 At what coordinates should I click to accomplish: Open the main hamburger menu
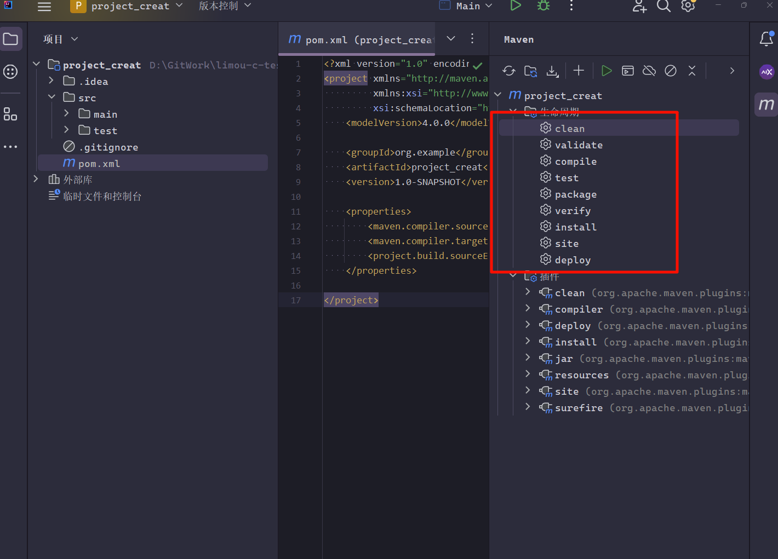[x=44, y=7]
